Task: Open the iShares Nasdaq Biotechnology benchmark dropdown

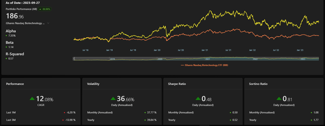Action: click(x=27, y=23)
